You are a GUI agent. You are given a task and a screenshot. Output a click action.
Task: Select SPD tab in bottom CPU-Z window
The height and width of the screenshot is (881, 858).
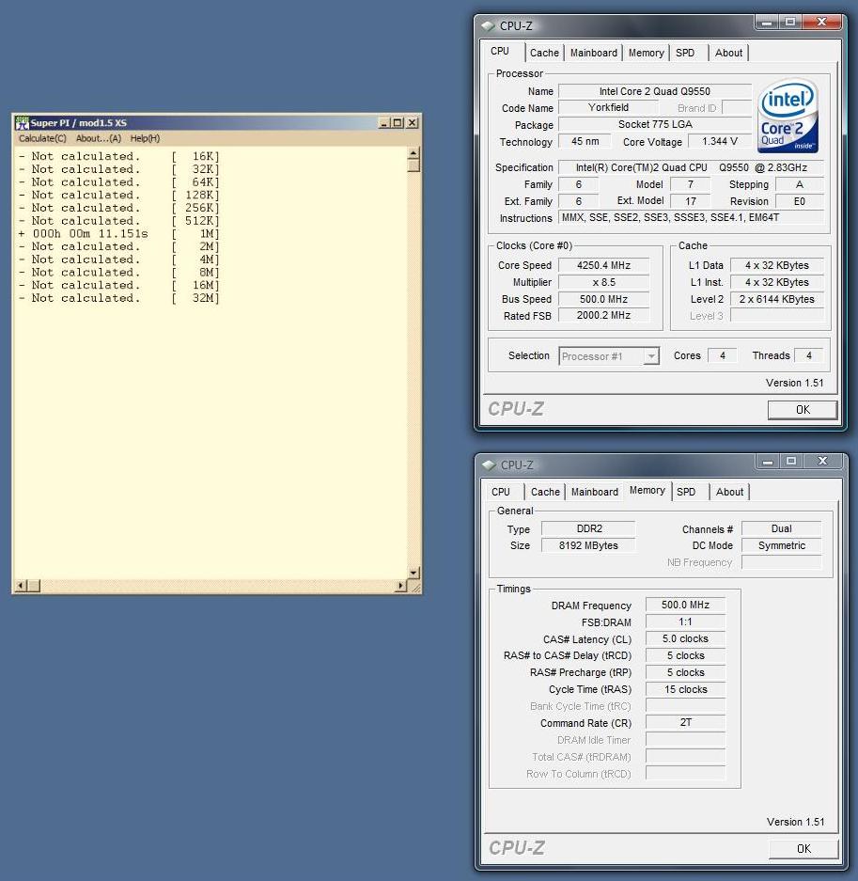point(686,492)
